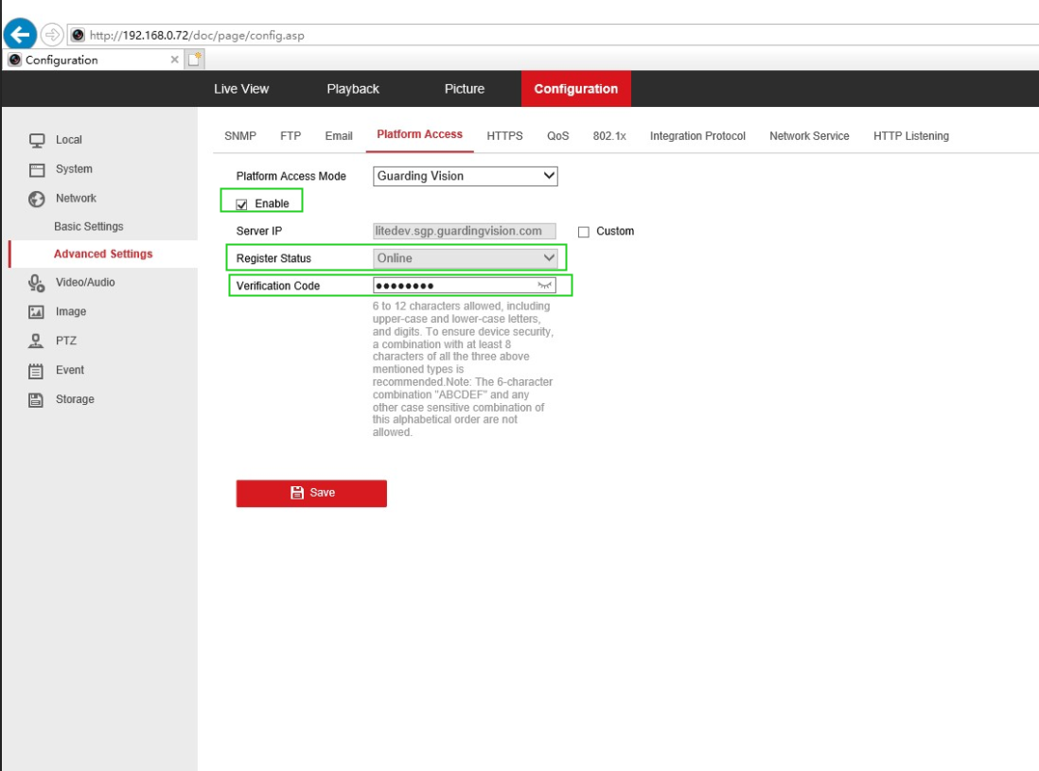Open Advanced Settings under Network
This screenshot has height=771, width=1039.
[103, 254]
